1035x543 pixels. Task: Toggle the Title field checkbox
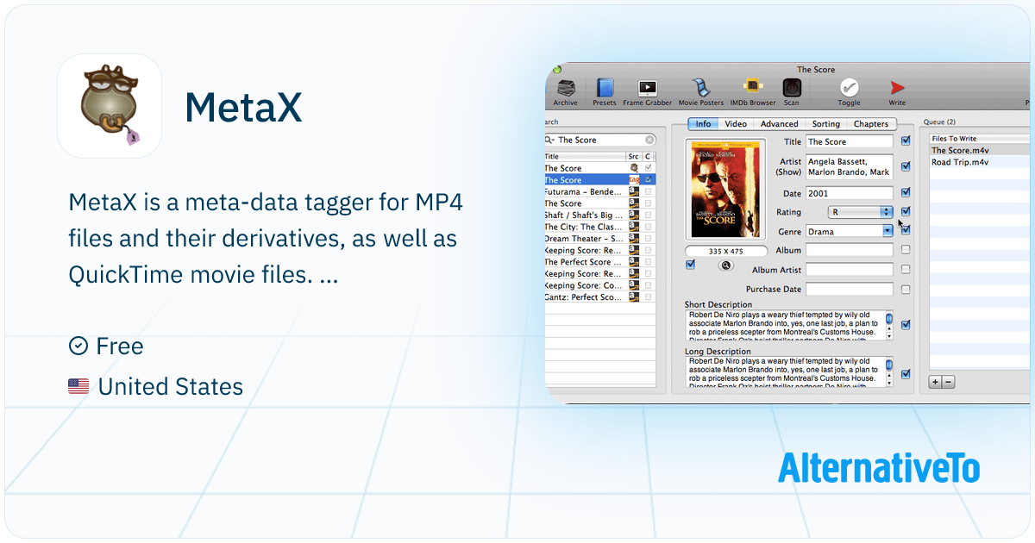click(x=906, y=140)
